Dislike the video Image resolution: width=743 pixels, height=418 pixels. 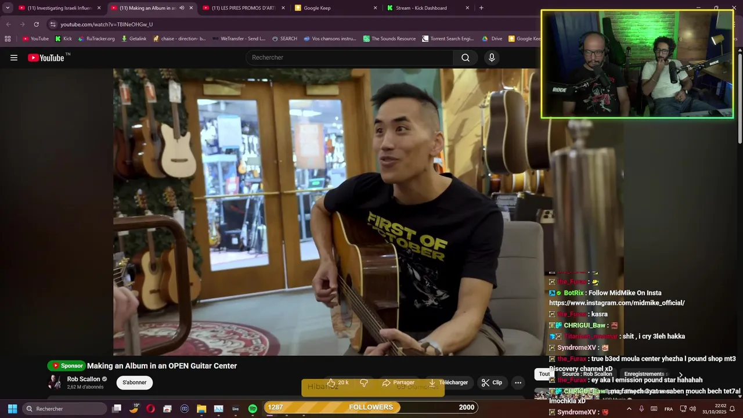click(364, 383)
